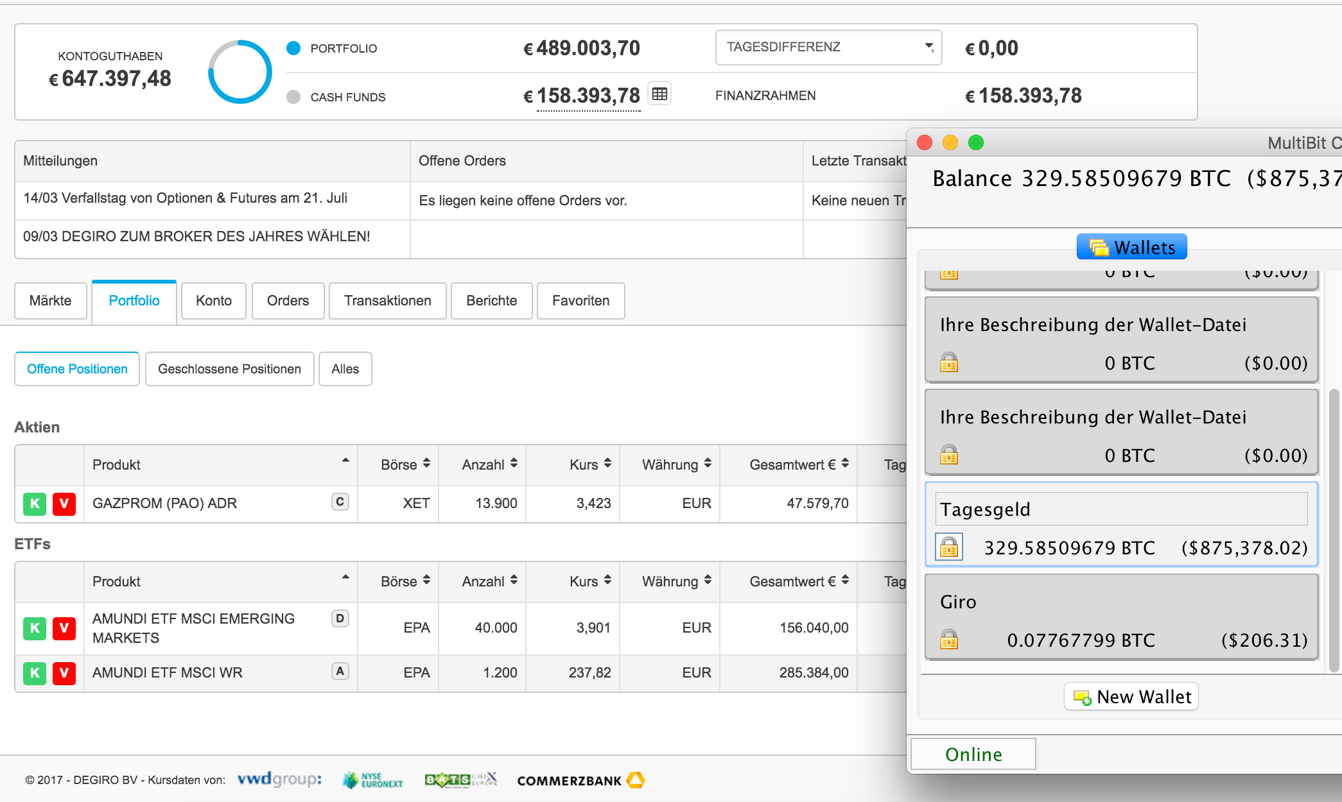Sort Aktien table by Gesamtwert €
Image resolution: width=1342 pixels, height=802 pixels.
coord(798,465)
